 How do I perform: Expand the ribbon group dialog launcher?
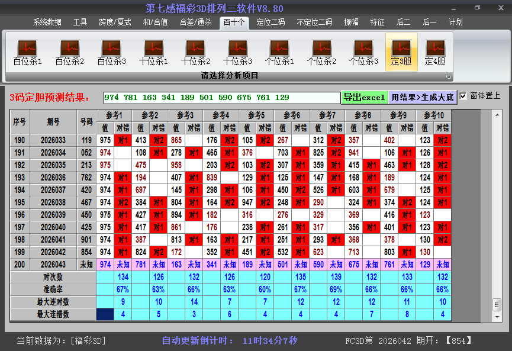pyautogui.click(x=448, y=76)
